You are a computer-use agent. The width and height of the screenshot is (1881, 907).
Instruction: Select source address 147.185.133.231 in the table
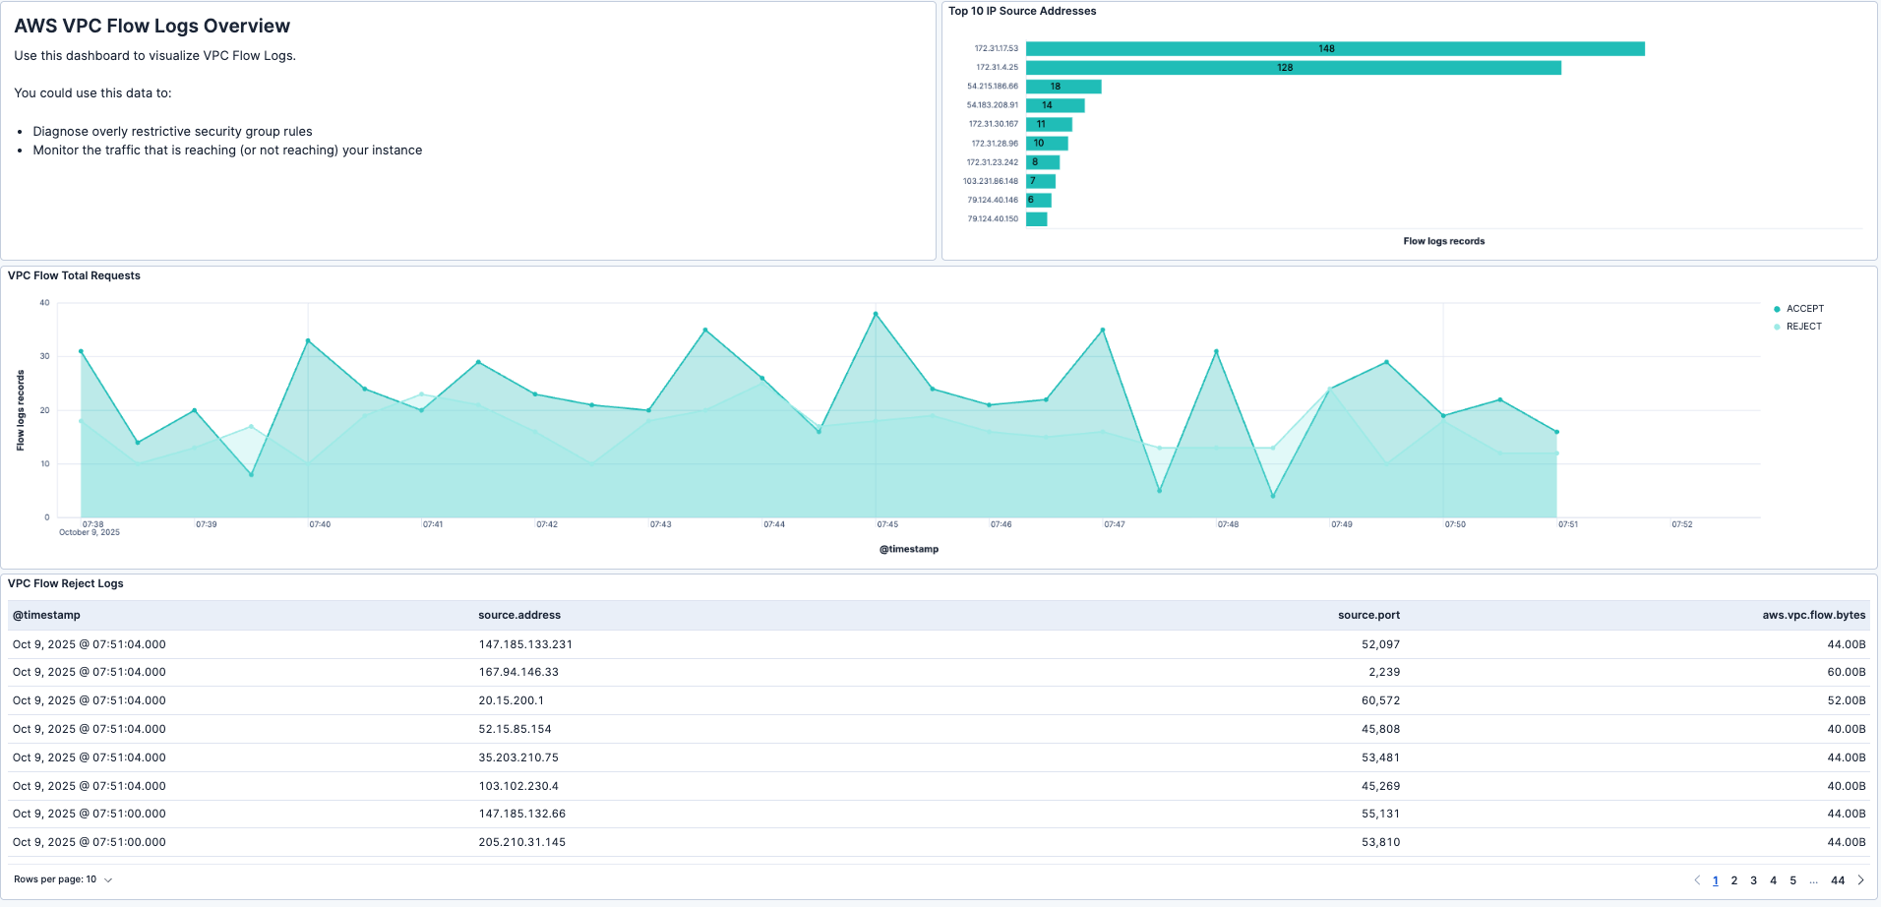coord(524,643)
